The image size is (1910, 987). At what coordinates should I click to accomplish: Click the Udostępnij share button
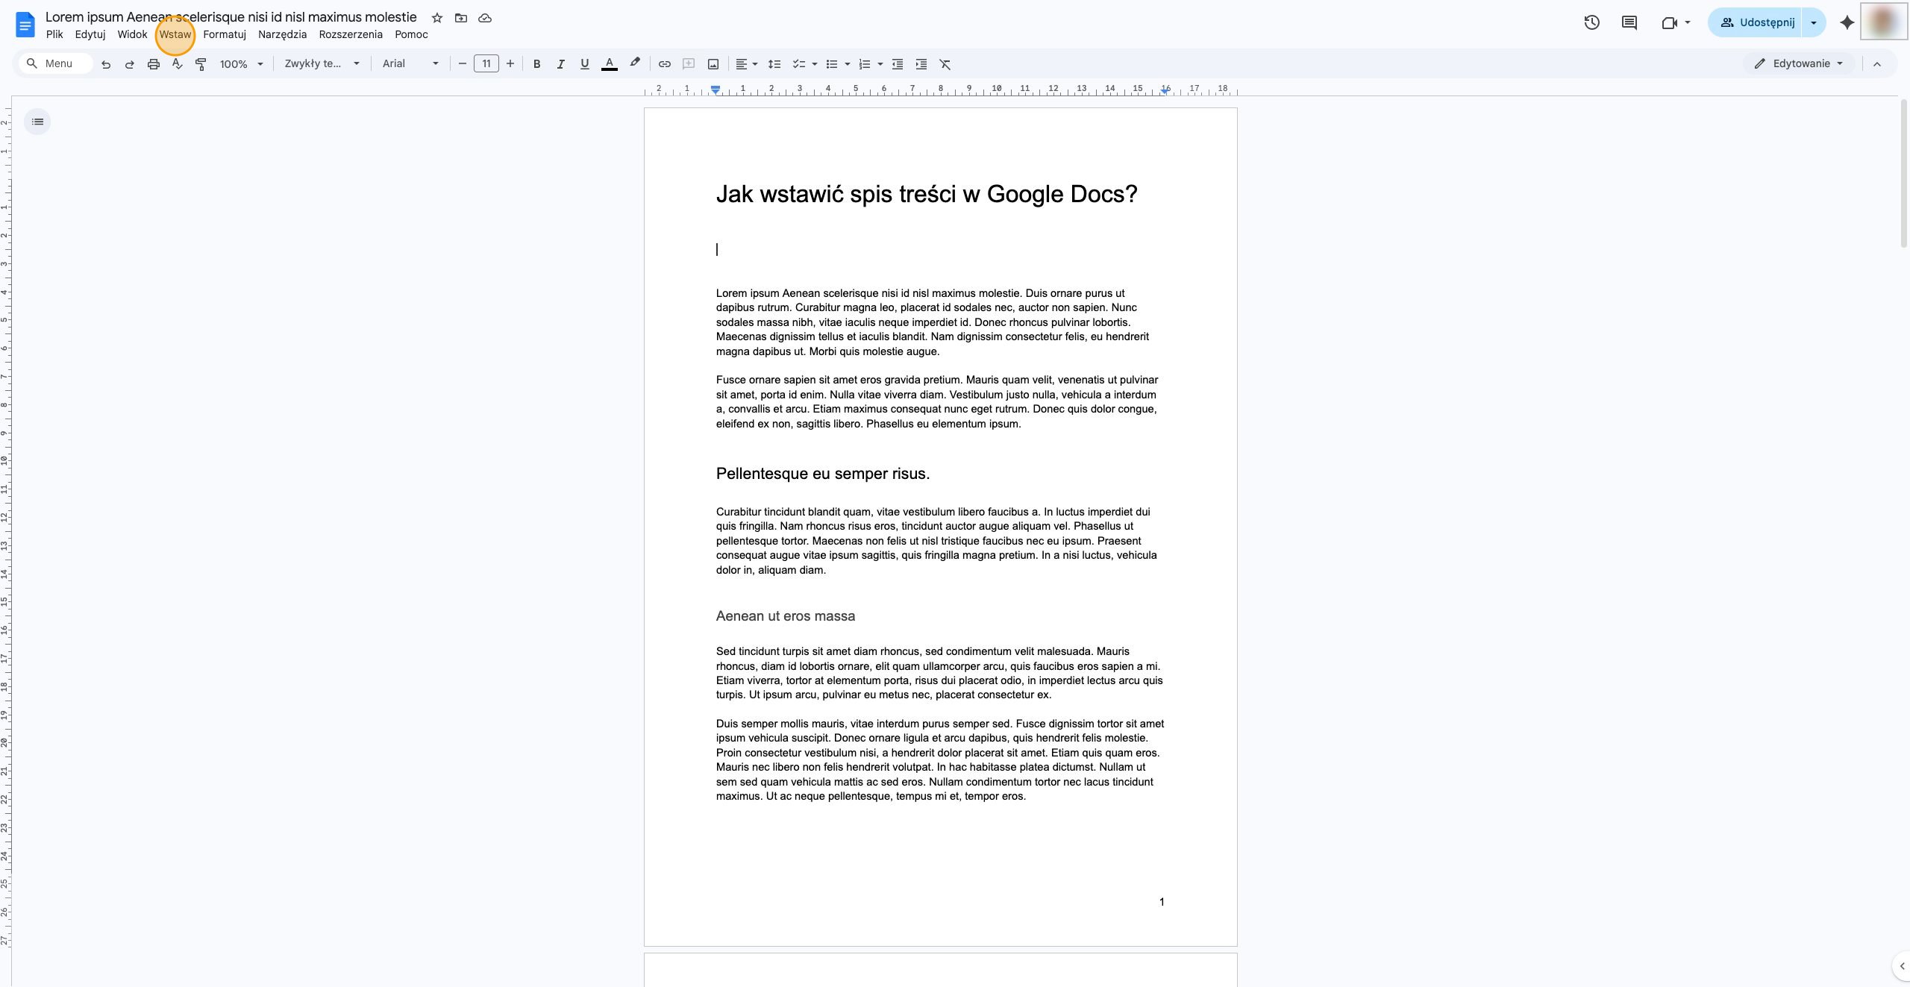1756,22
